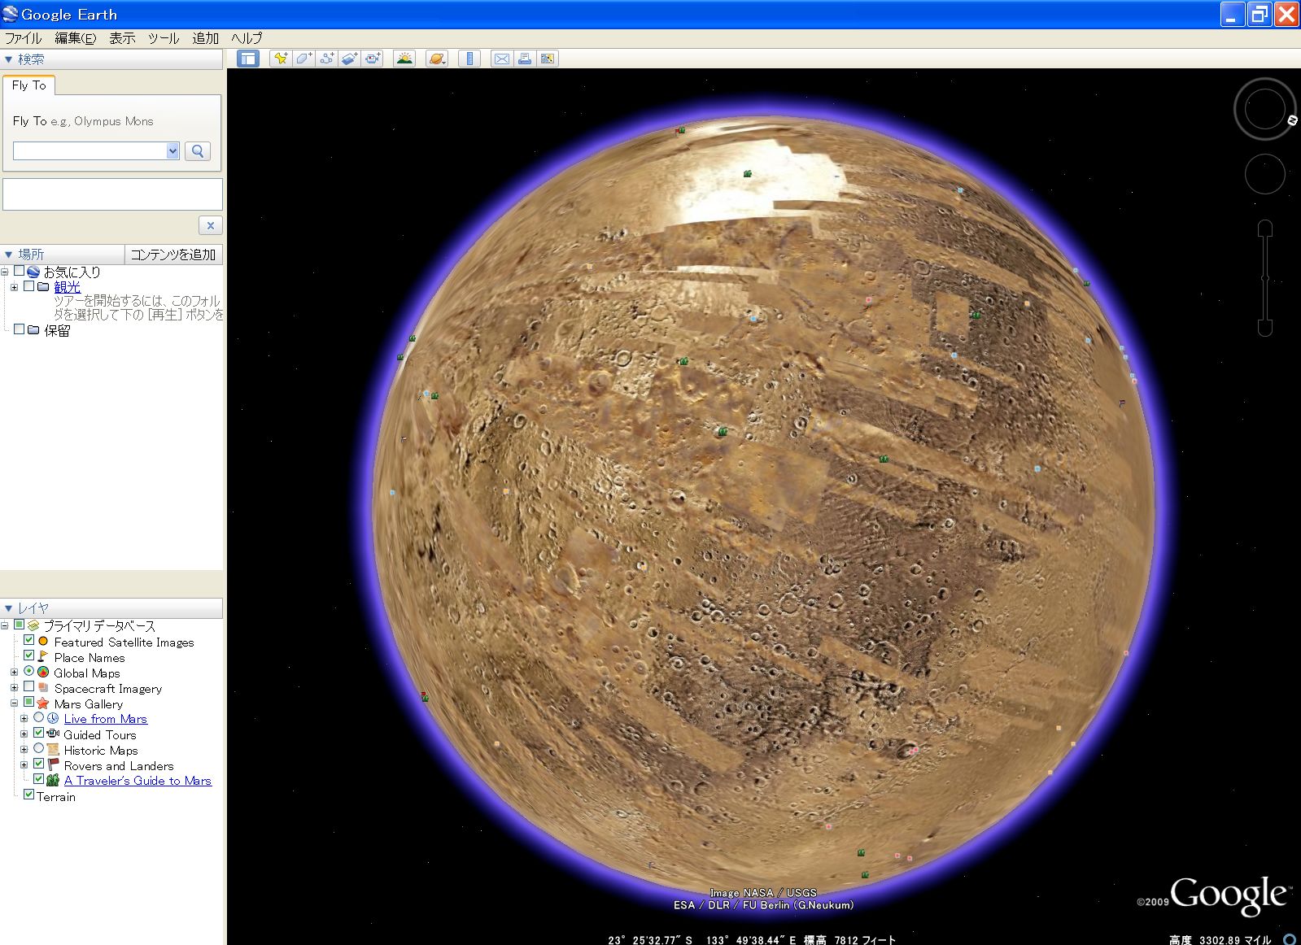The width and height of the screenshot is (1301, 945).
Task: Open the planet switcher toolbar button
Action: (437, 59)
